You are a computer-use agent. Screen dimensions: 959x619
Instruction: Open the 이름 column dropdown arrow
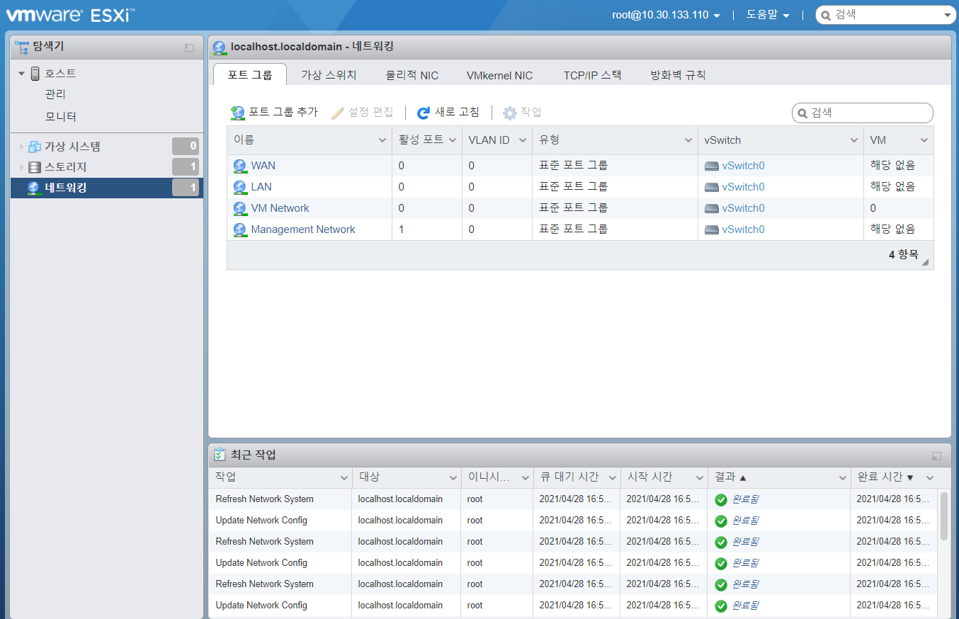pyautogui.click(x=382, y=141)
